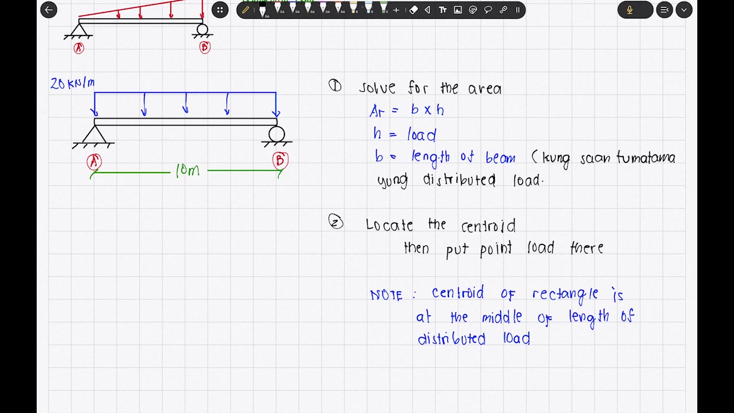
Task: Select the laser pointer tool
Action: (503, 10)
